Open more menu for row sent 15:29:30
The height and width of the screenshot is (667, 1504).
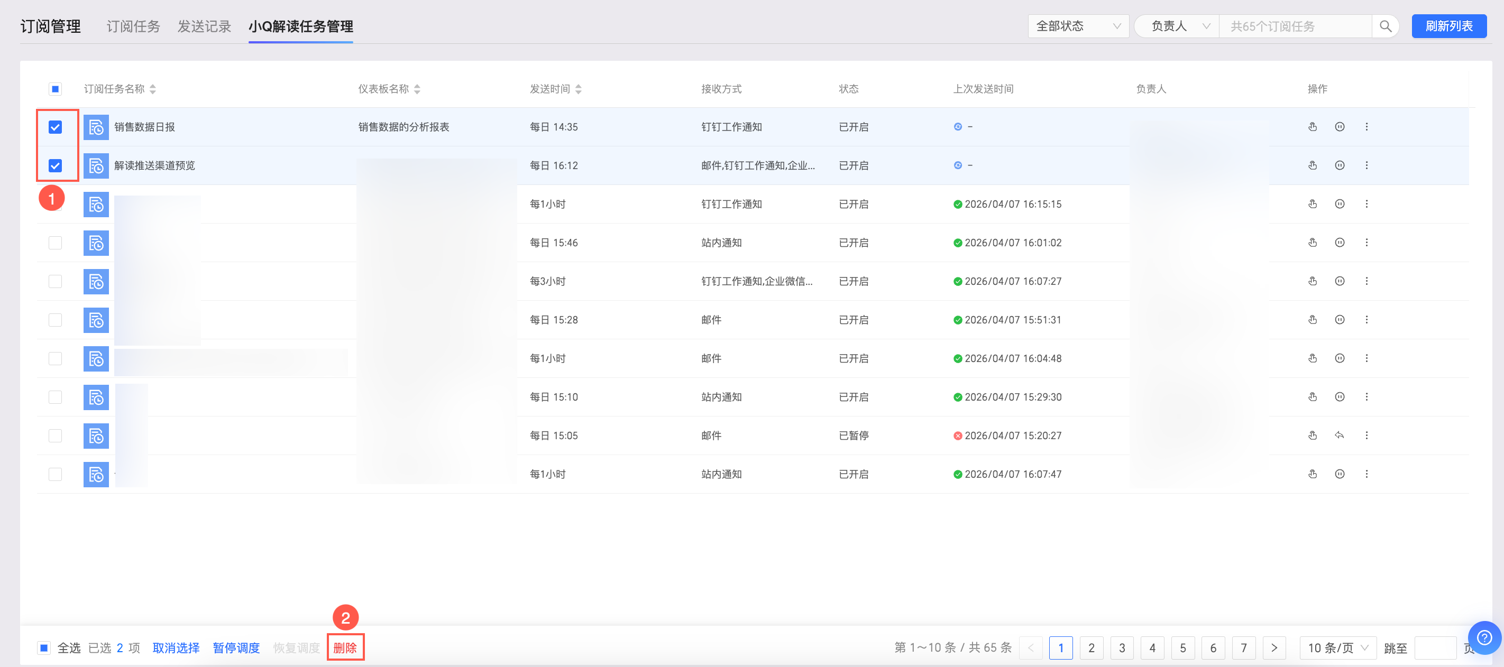[x=1366, y=396]
